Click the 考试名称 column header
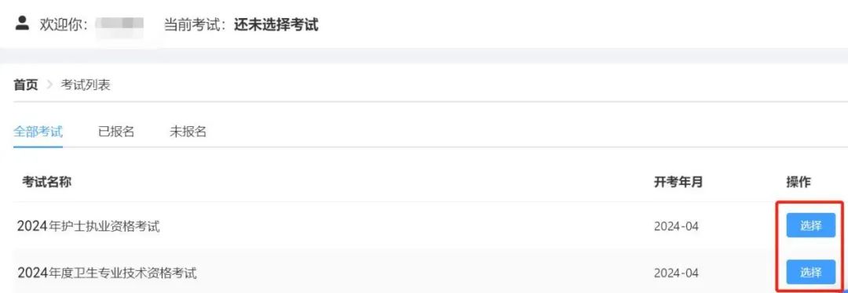 (x=46, y=182)
